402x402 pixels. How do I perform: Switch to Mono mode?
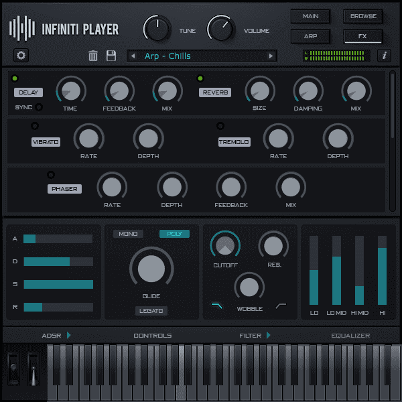(128, 234)
